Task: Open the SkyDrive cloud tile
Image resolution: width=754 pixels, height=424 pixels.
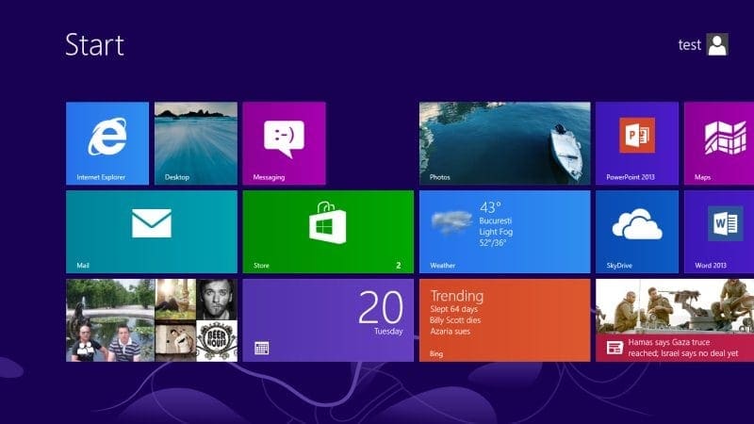Action: (636, 231)
